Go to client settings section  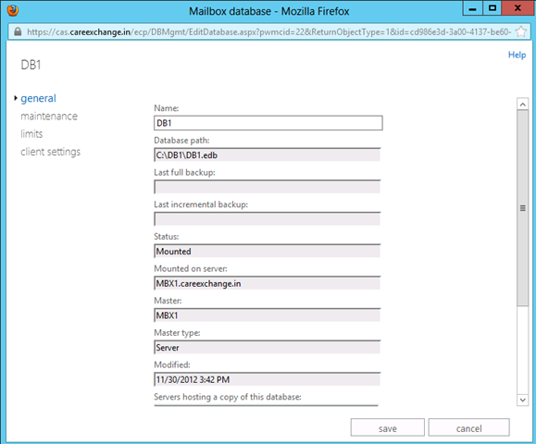pyautogui.click(x=51, y=152)
